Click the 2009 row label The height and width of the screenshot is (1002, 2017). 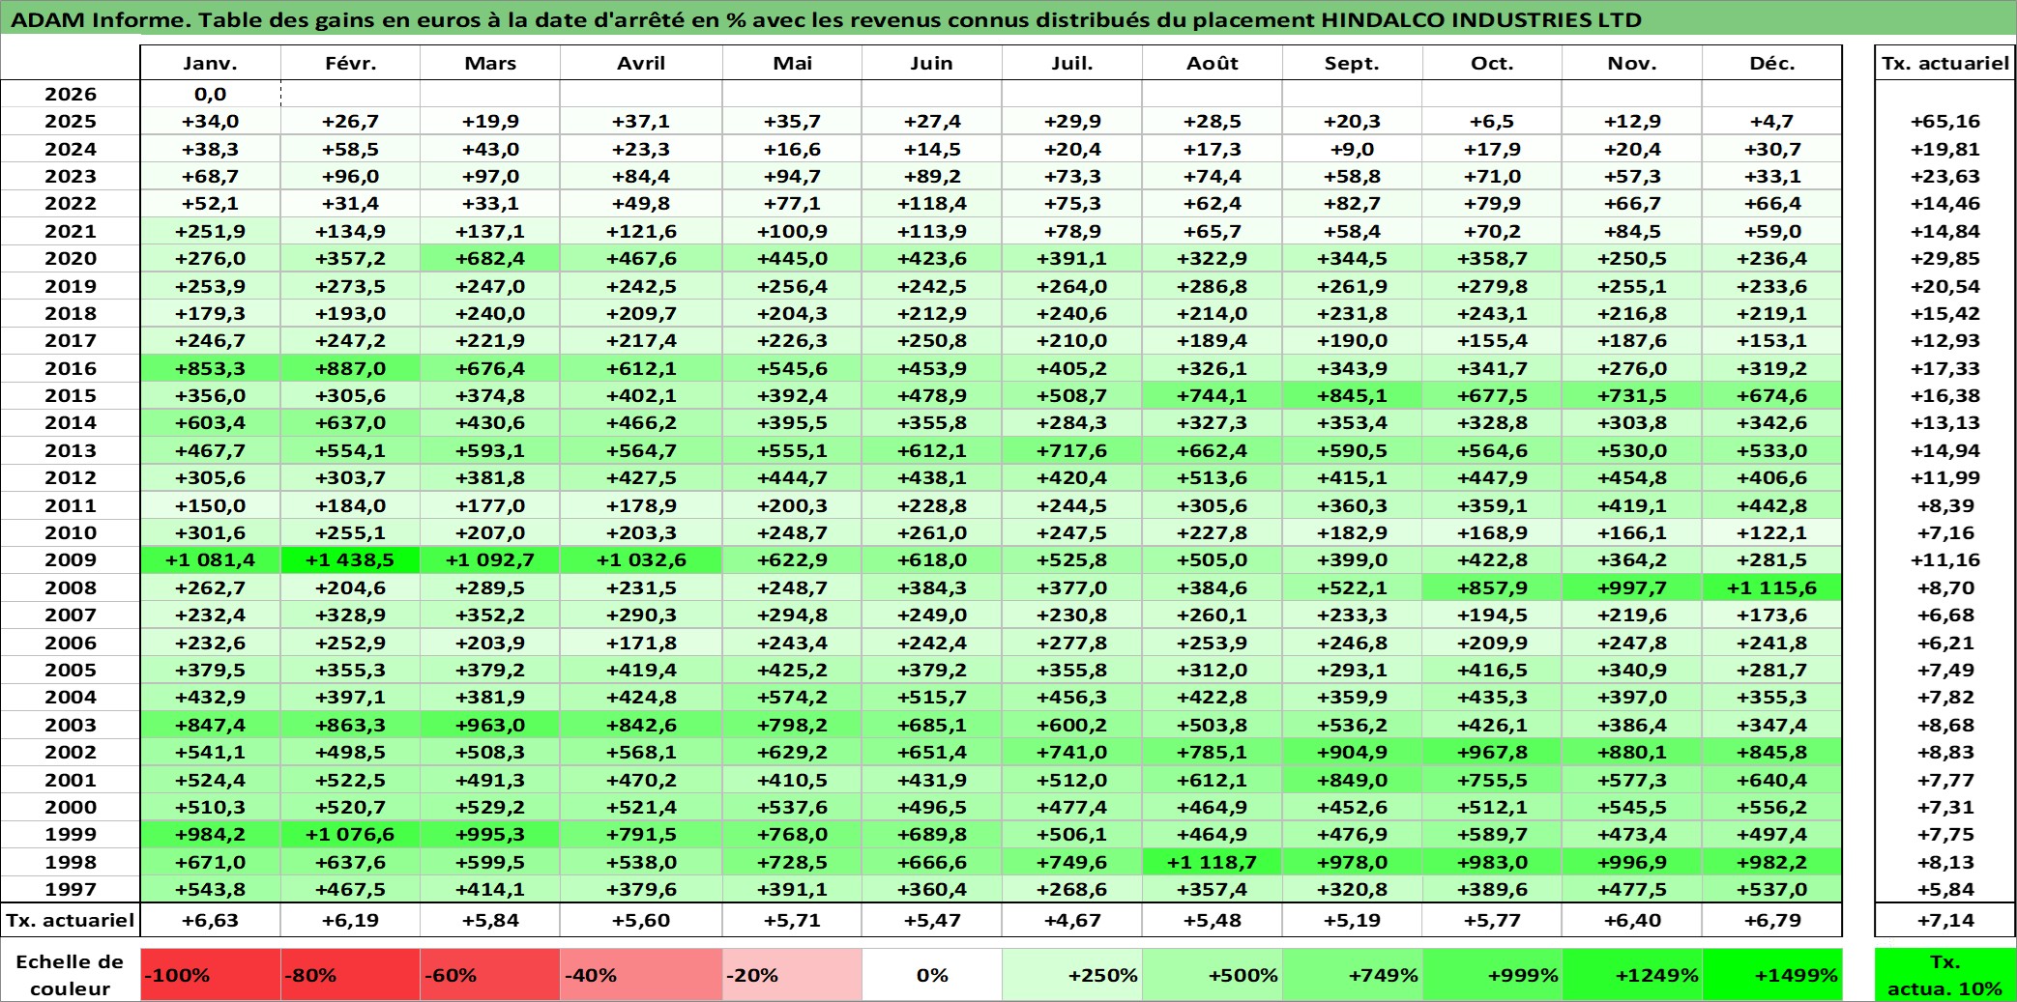(71, 559)
